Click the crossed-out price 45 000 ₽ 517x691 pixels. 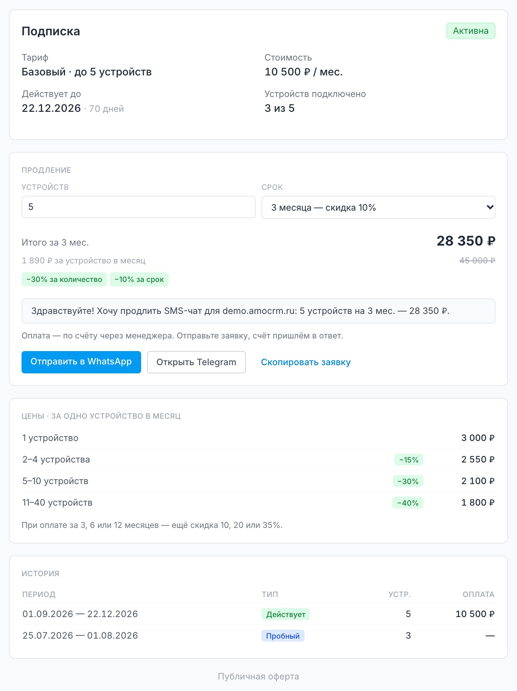pos(477,260)
